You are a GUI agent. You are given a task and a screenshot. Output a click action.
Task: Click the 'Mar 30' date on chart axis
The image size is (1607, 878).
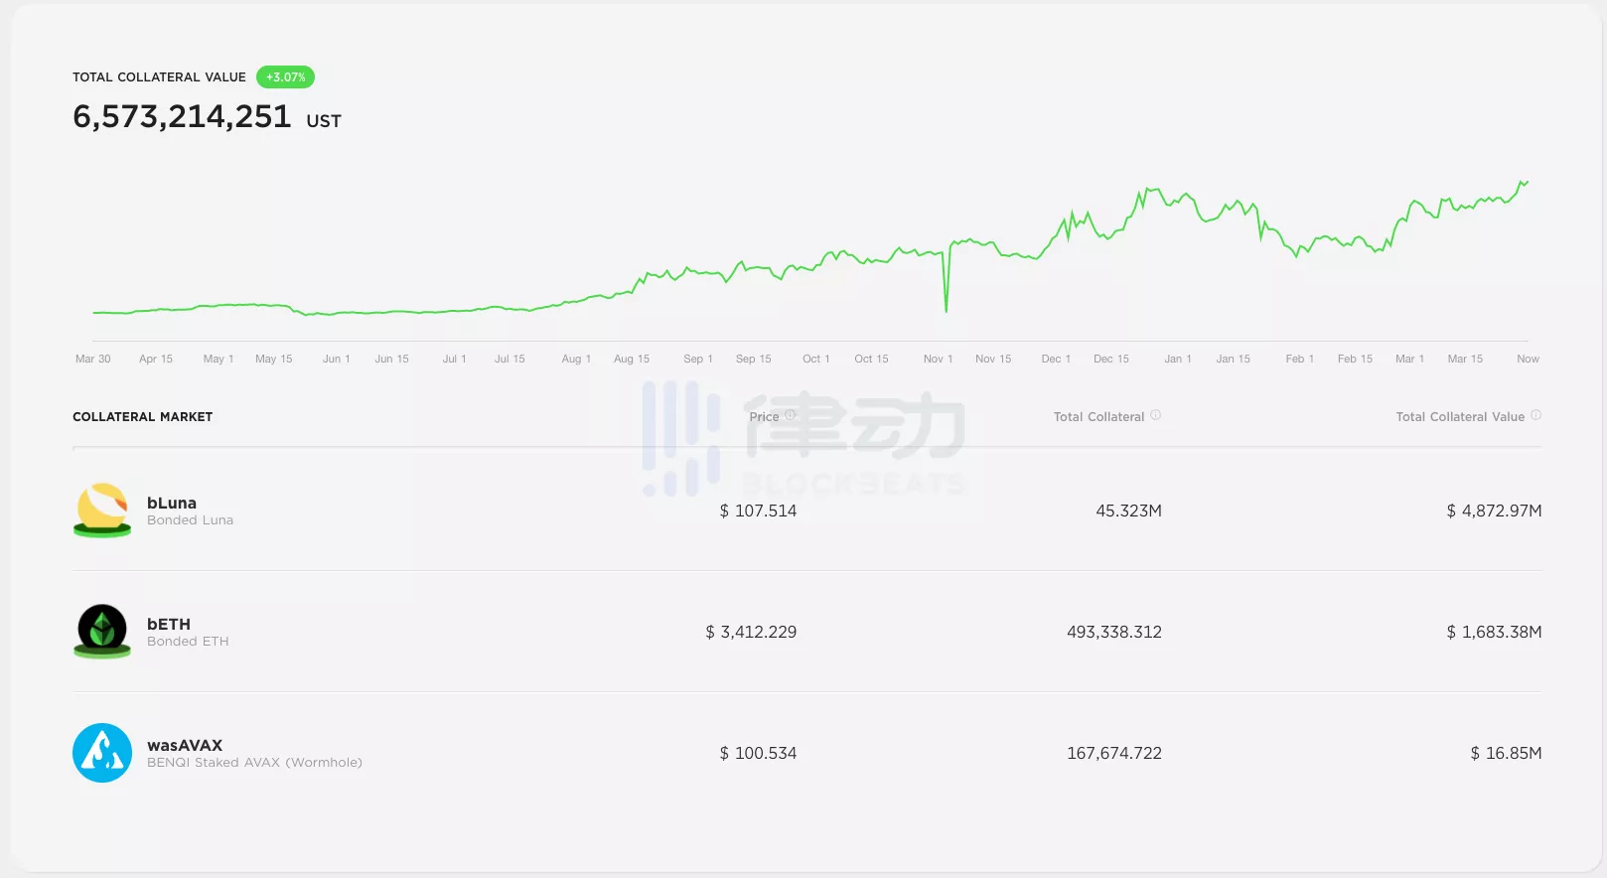93,360
